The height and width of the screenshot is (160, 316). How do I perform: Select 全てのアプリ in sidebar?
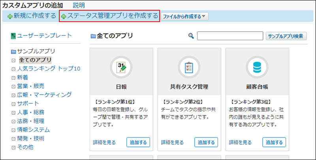(x=35, y=60)
